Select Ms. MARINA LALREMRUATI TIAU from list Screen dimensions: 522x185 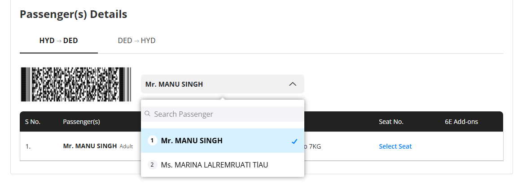coord(223,165)
